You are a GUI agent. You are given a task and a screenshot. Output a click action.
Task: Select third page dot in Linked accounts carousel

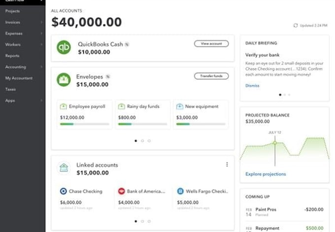149,221
